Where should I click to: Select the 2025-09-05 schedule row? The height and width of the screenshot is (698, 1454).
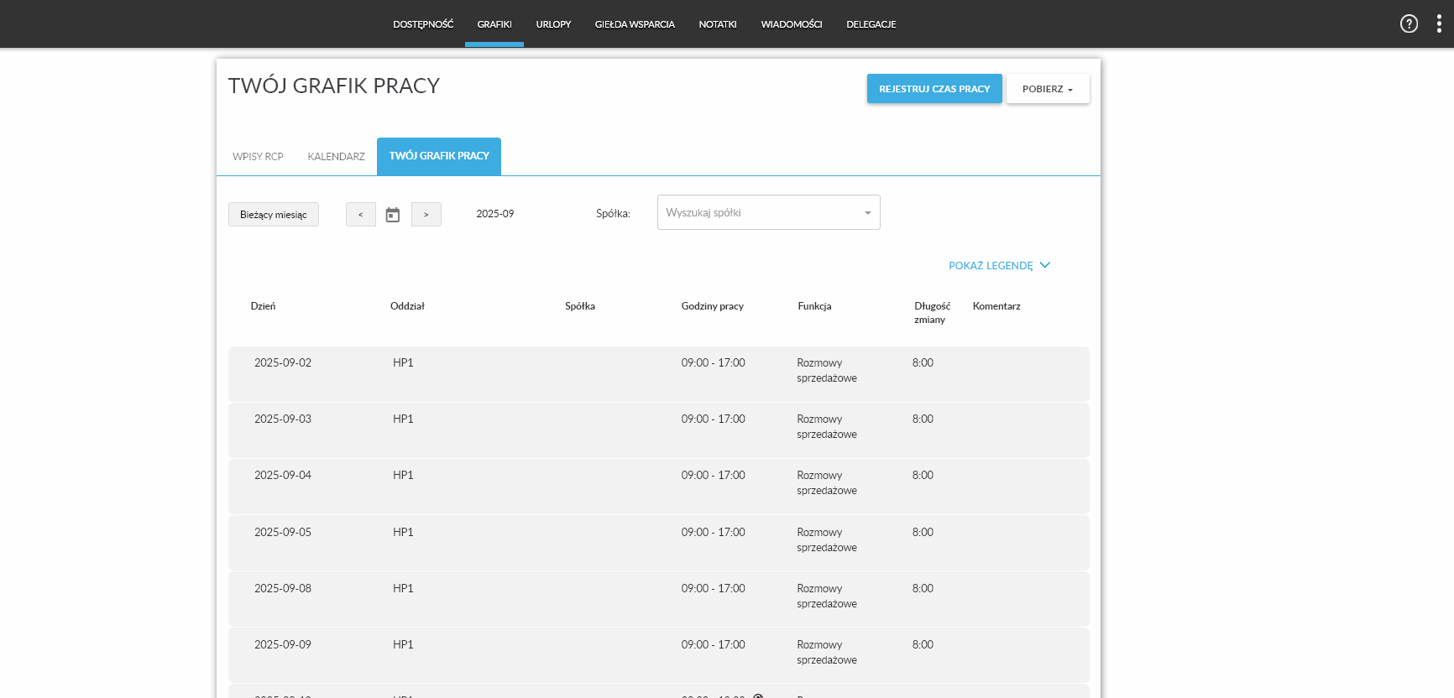click(x=658, y=543)
